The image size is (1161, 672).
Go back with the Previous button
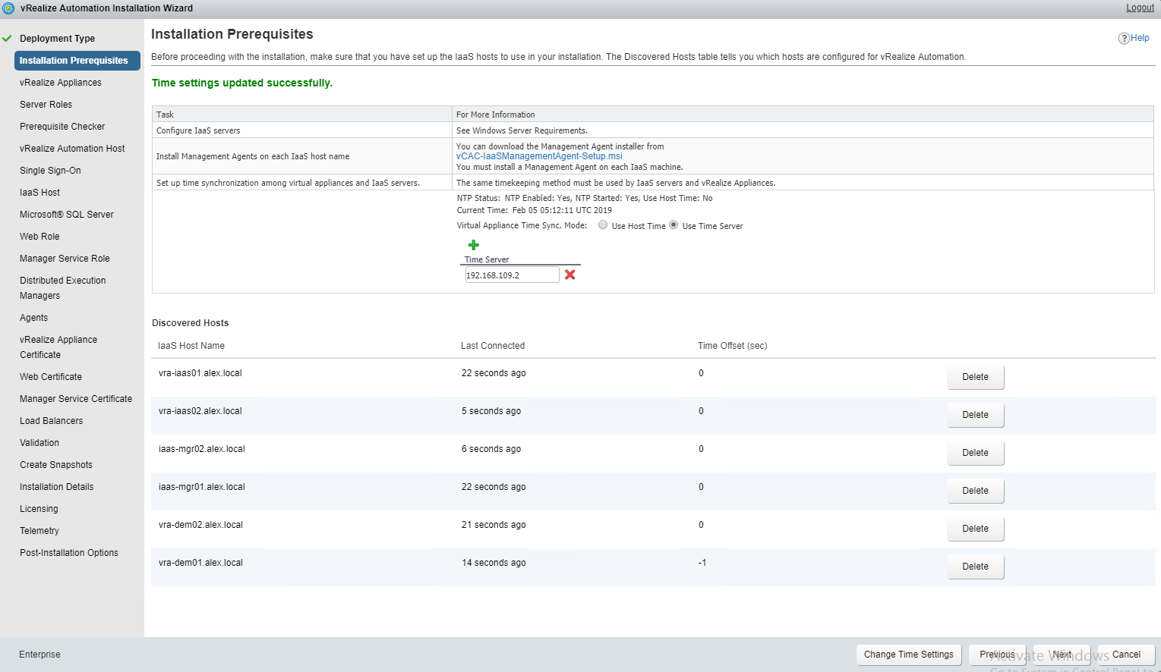[x=997, y=655]
